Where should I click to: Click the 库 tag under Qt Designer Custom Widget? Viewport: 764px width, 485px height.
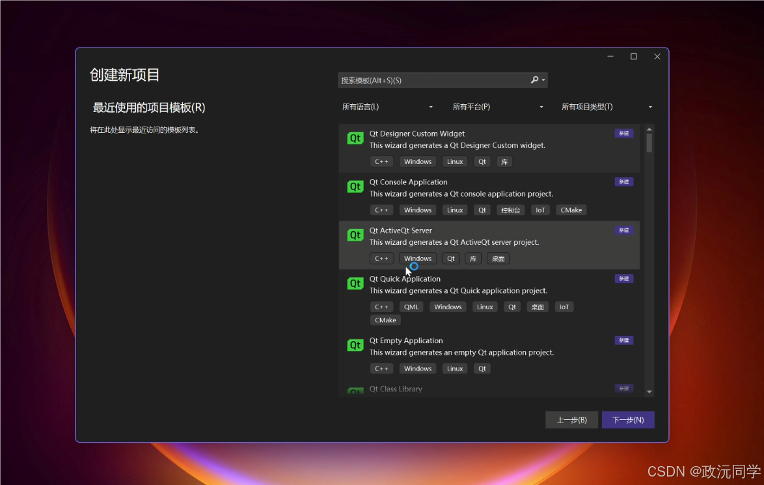coord(504,161)
